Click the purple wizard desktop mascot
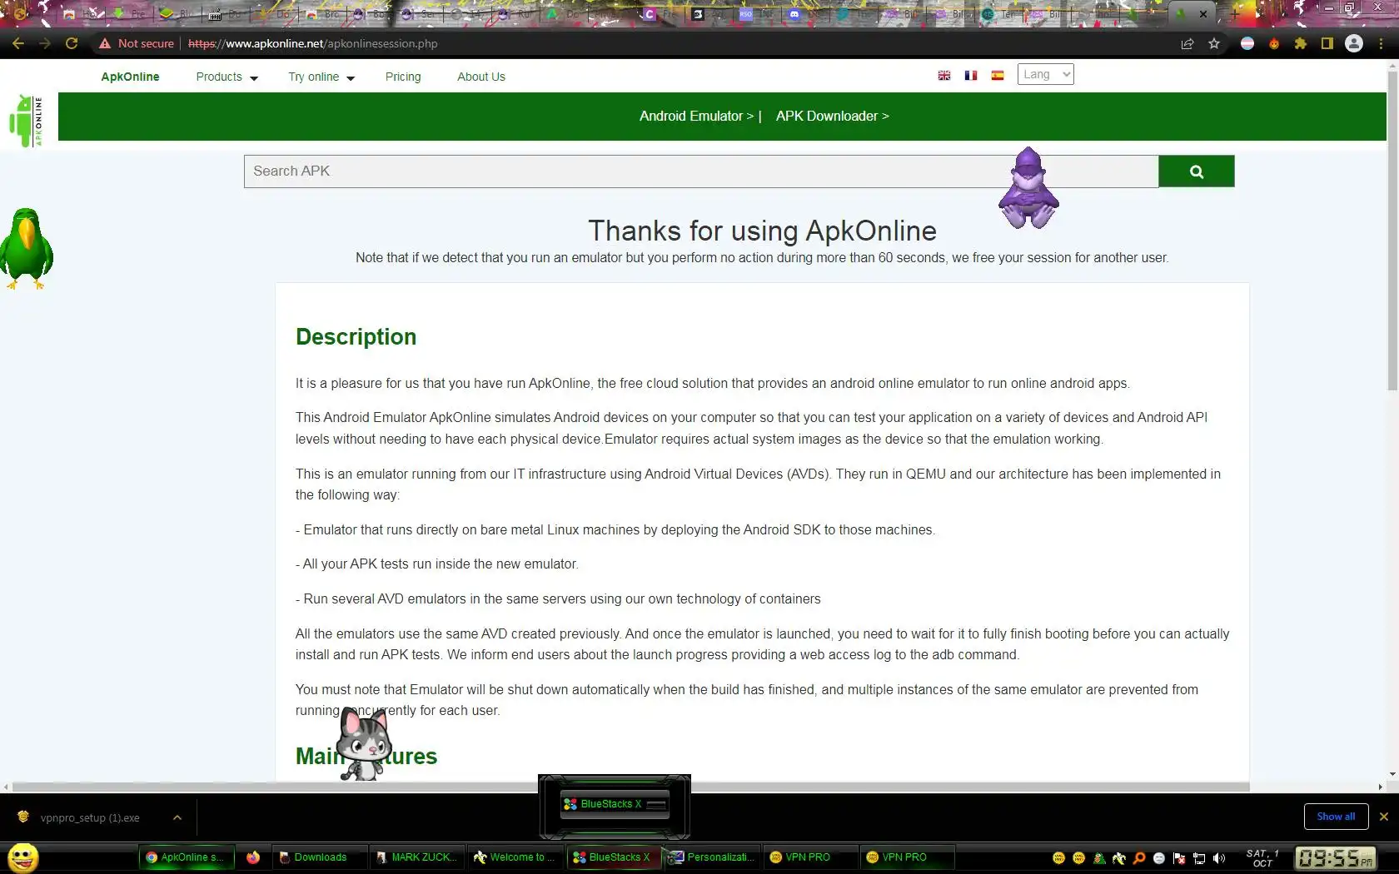 pyautogui.click(x=1028, y=188)
